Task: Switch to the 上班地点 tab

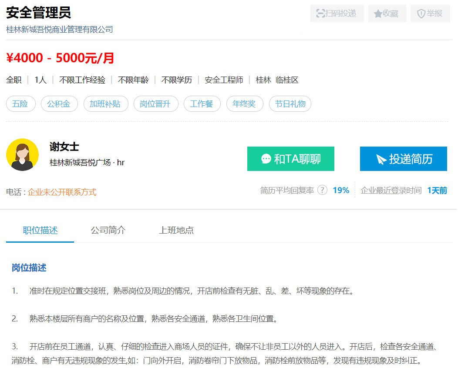Action: coord(176,230)
